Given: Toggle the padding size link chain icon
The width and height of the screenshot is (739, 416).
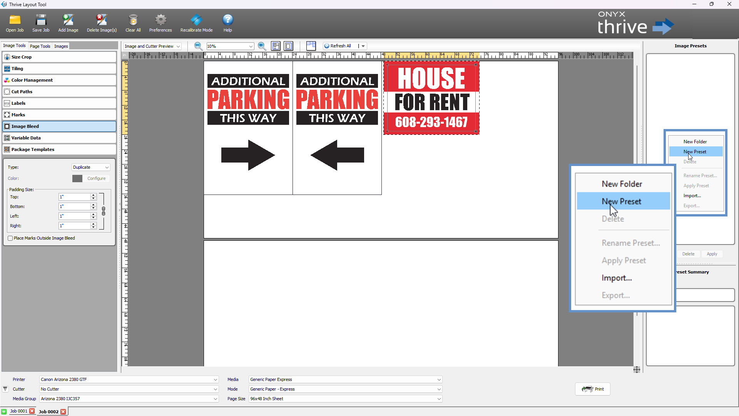Looking at the screenshot, I should click(104, 211).
